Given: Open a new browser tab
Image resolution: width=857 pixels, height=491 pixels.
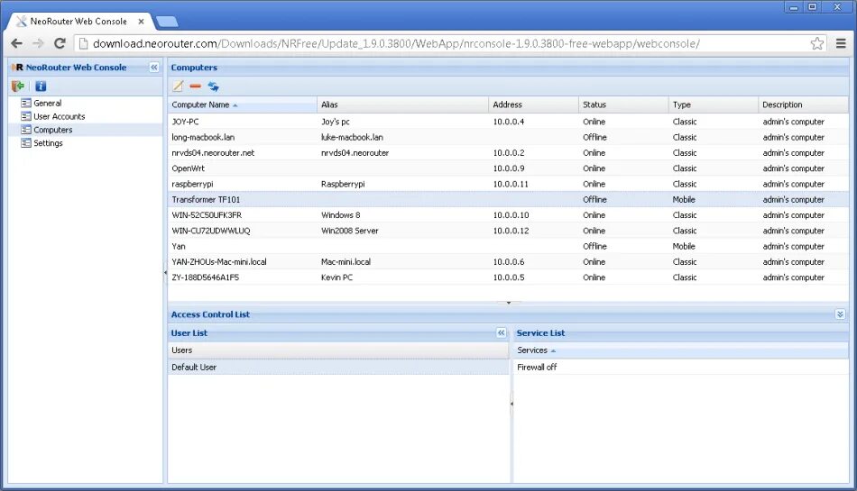Looking at the screenshot, I should [167, 22].
